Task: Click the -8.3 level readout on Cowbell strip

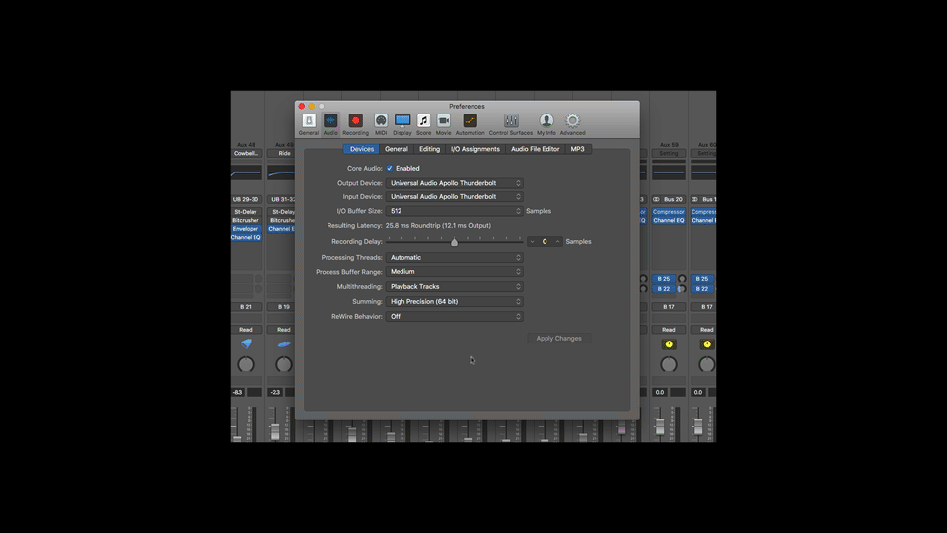Action: click(x=238, y=392)
